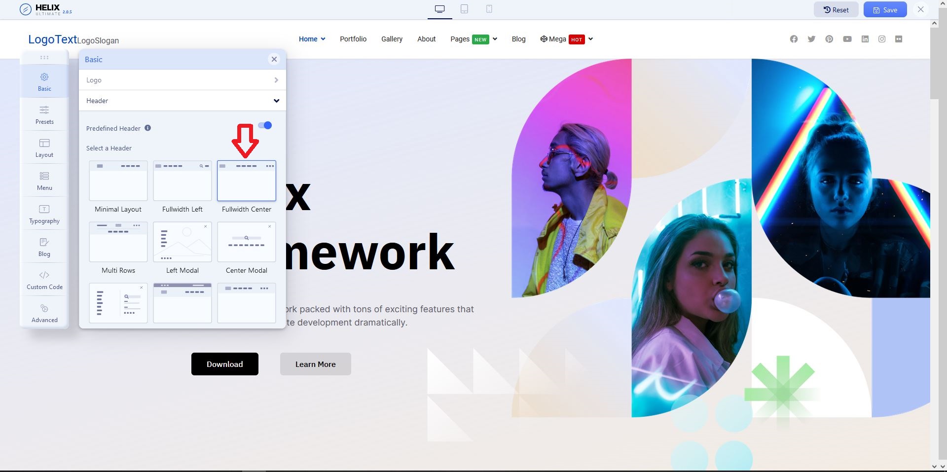Screen dimensions: 947x472
Task: Open the Pages menu dropdown
Action: pyautogui.click(x=474, y=39)
